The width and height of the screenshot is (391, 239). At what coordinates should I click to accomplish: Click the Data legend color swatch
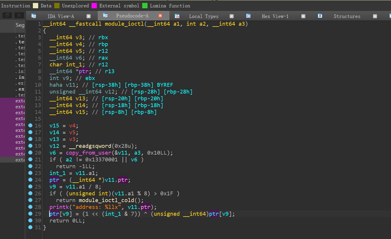(36, 6)
